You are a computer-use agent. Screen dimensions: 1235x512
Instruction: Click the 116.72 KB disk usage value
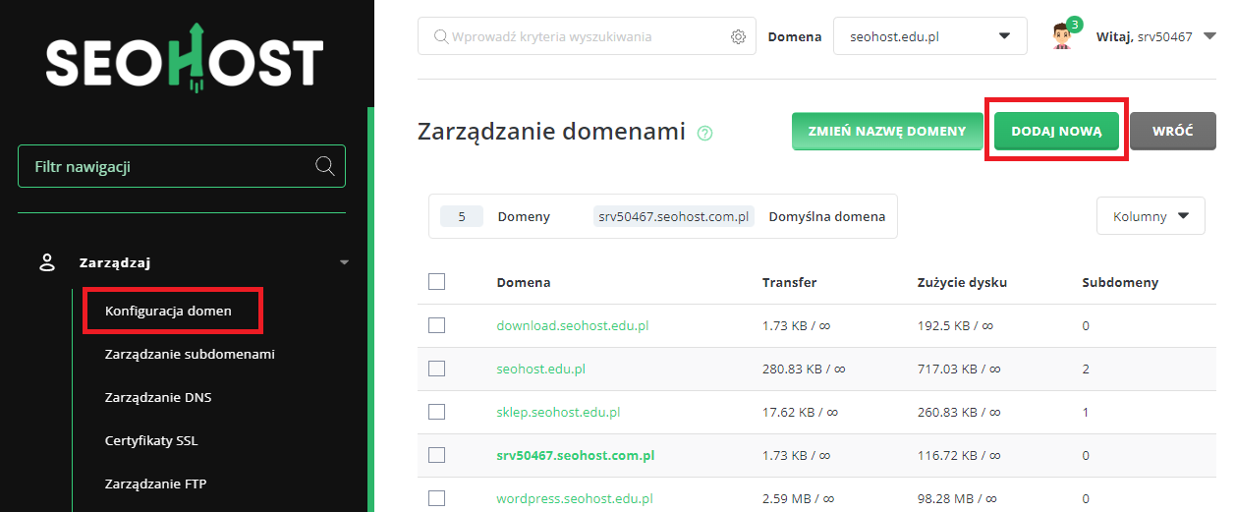pos(958,455)
